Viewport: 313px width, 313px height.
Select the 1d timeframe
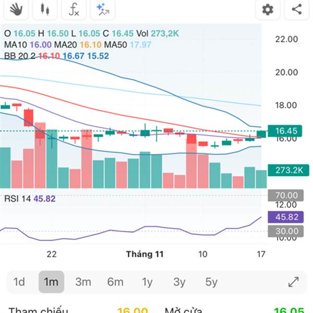click(19, 282)
